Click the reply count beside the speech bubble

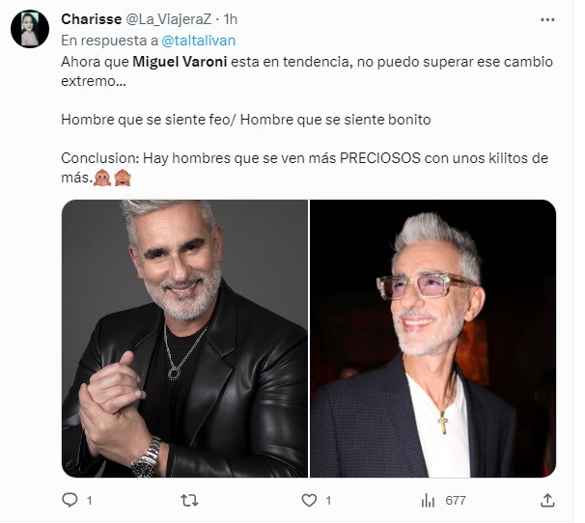[x=89, y=500]
